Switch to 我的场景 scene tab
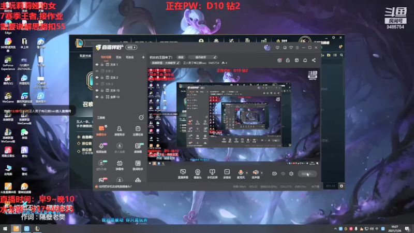The image size is (414, 233). coord(106,57)
